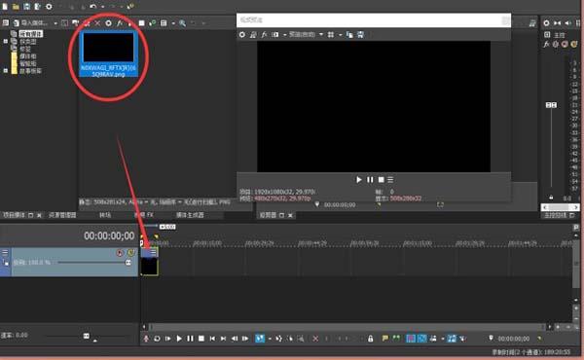Open a project with the folder icon
This screenshot has height=360, width=584.
point(16,7)
